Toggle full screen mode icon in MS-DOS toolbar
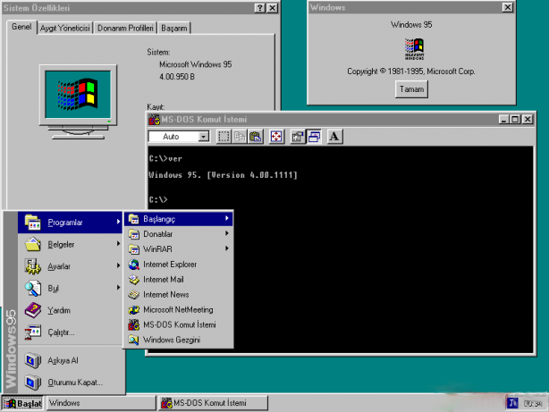 tap(276, 137)
